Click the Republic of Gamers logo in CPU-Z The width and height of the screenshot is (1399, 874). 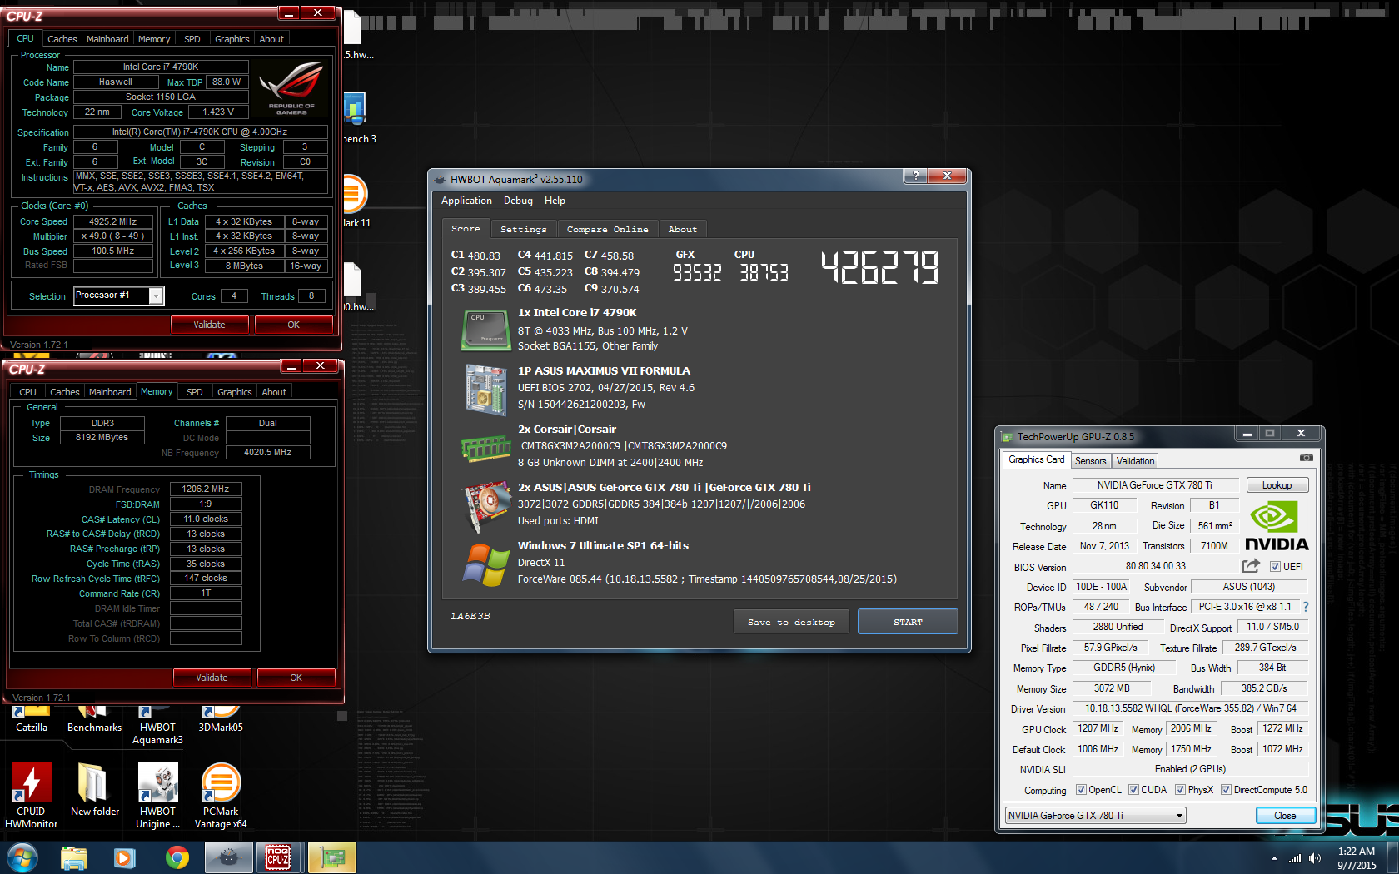(291, 89)
